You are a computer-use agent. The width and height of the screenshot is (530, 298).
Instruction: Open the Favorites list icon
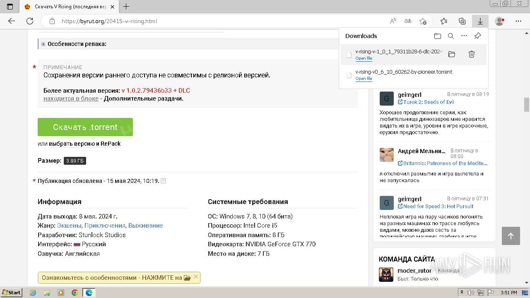coord(444,21)
